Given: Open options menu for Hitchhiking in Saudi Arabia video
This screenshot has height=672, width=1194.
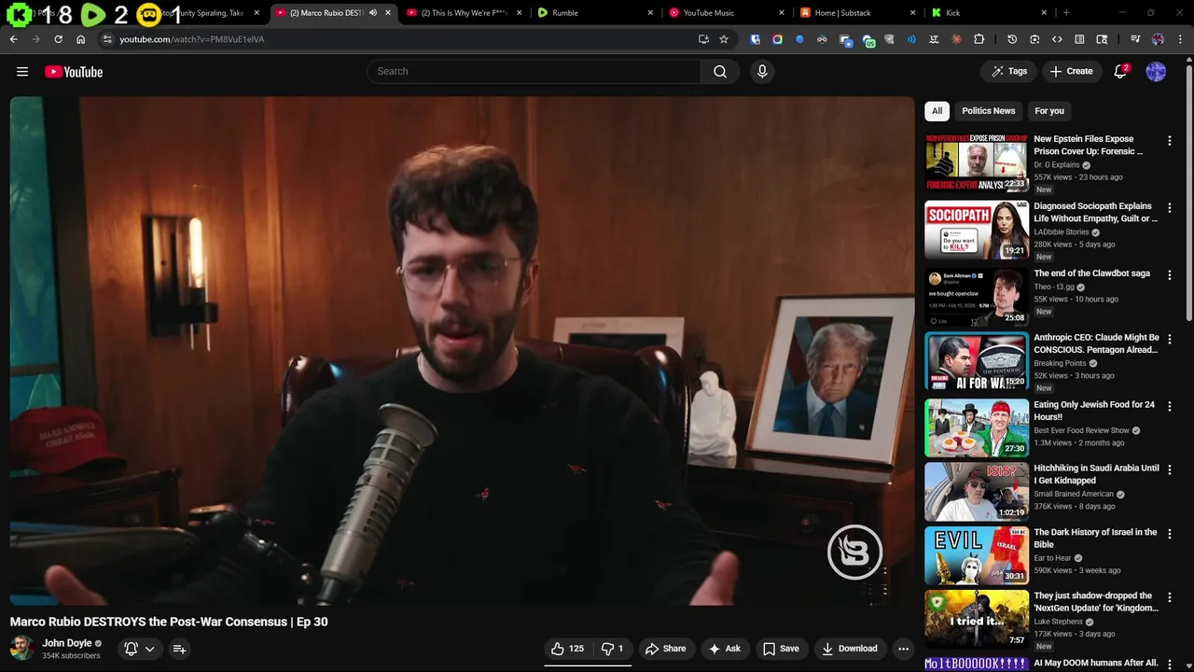Looking at the screenshot, I should pos(1170,470).
